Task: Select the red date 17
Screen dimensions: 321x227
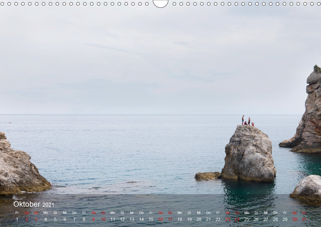Action: [170, 219]
